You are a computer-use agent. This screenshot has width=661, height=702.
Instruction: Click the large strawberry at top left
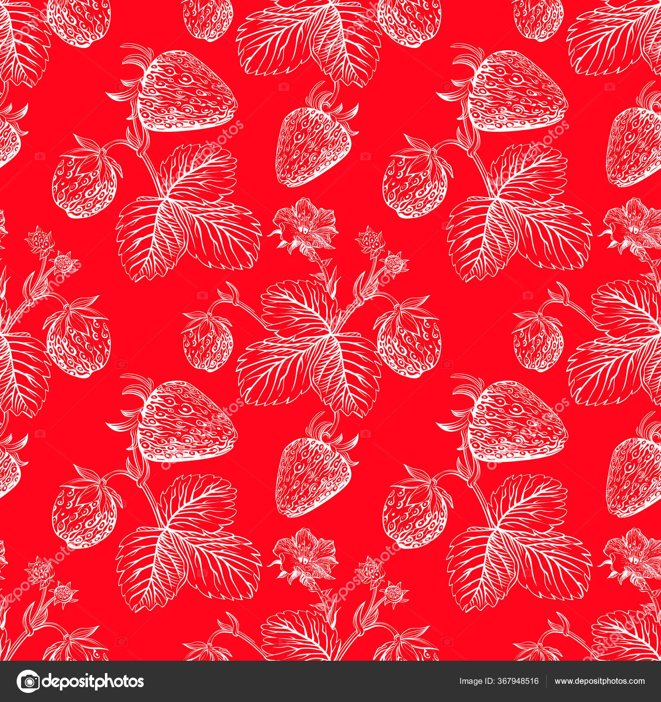click(186, 91)
